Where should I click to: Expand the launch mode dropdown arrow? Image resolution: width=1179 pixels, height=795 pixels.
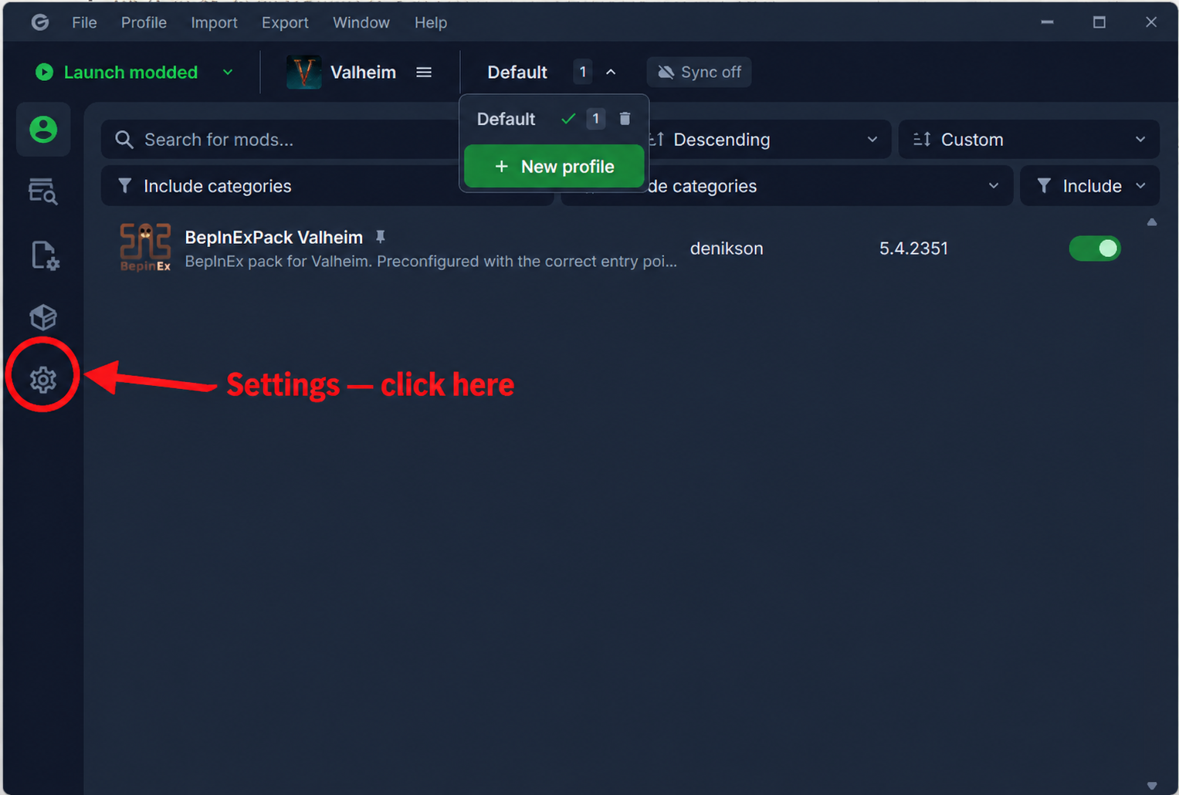[228, 72]
